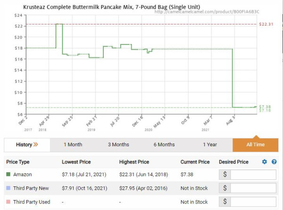Select the All Time range tab
This screenshot has height=210, width=283.
point(255,144)
